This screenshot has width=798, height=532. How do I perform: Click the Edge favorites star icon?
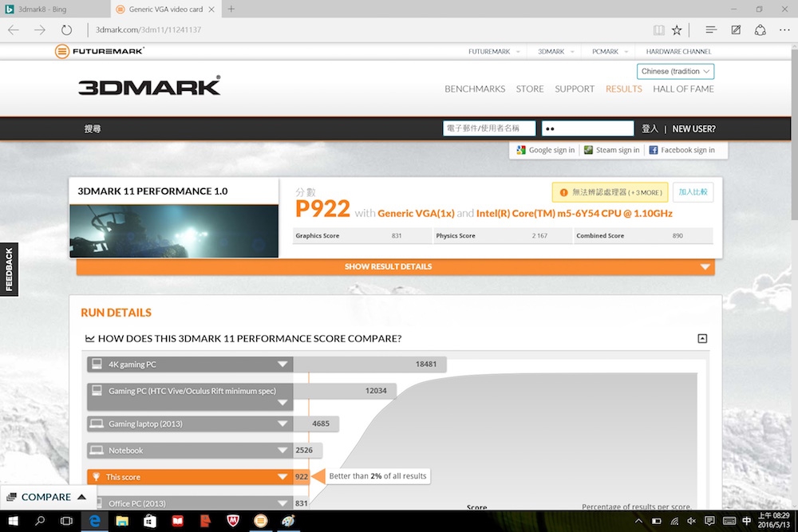coord(677,30)
